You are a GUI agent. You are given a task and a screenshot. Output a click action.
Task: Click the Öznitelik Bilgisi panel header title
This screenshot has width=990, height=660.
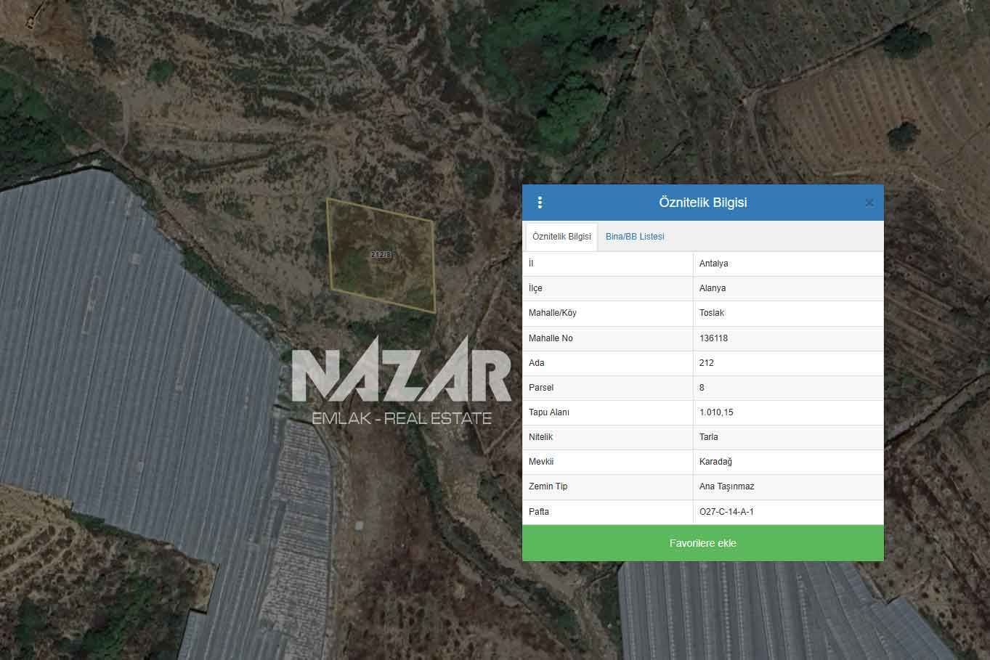tap(702, 203)
